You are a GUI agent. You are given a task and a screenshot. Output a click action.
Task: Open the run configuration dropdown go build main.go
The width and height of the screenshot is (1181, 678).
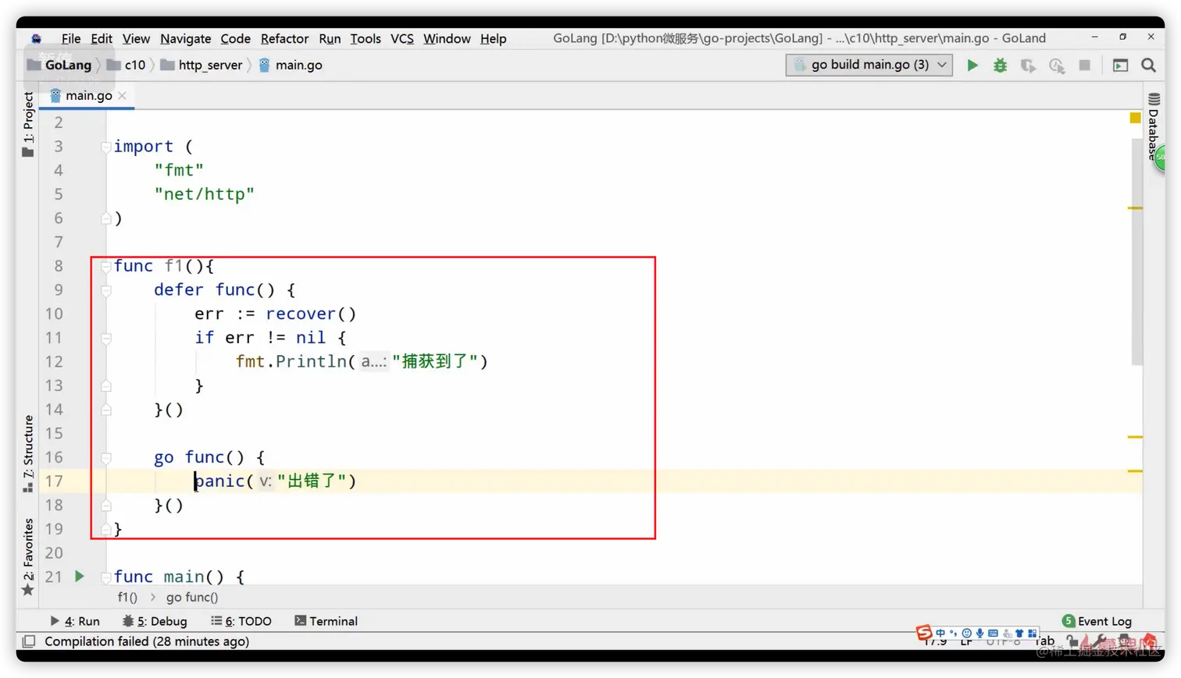pyautogui.click(x=869, y=65)
